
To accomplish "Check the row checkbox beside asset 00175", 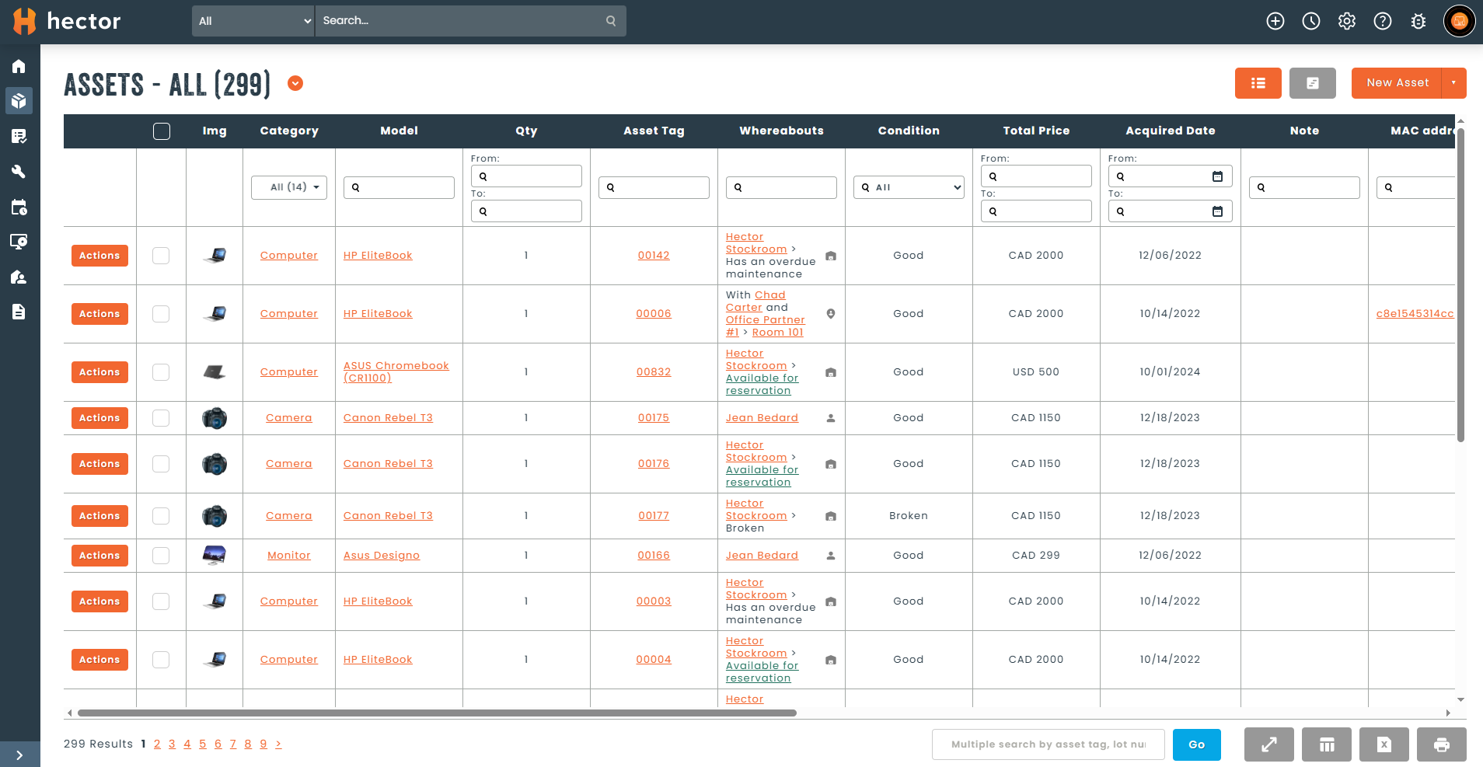I will click(161, 417).
